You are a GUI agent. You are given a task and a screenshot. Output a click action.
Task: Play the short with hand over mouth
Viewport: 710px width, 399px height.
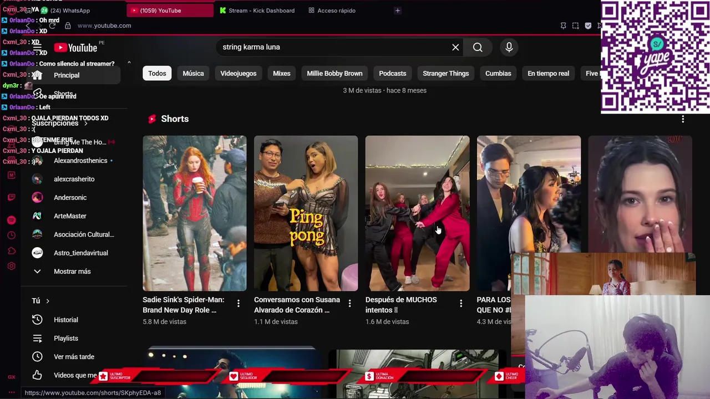pyautogui.click(x=640, y=194)
